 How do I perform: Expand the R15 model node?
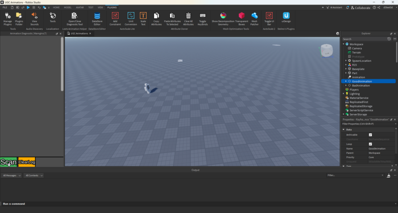[346, 65]
